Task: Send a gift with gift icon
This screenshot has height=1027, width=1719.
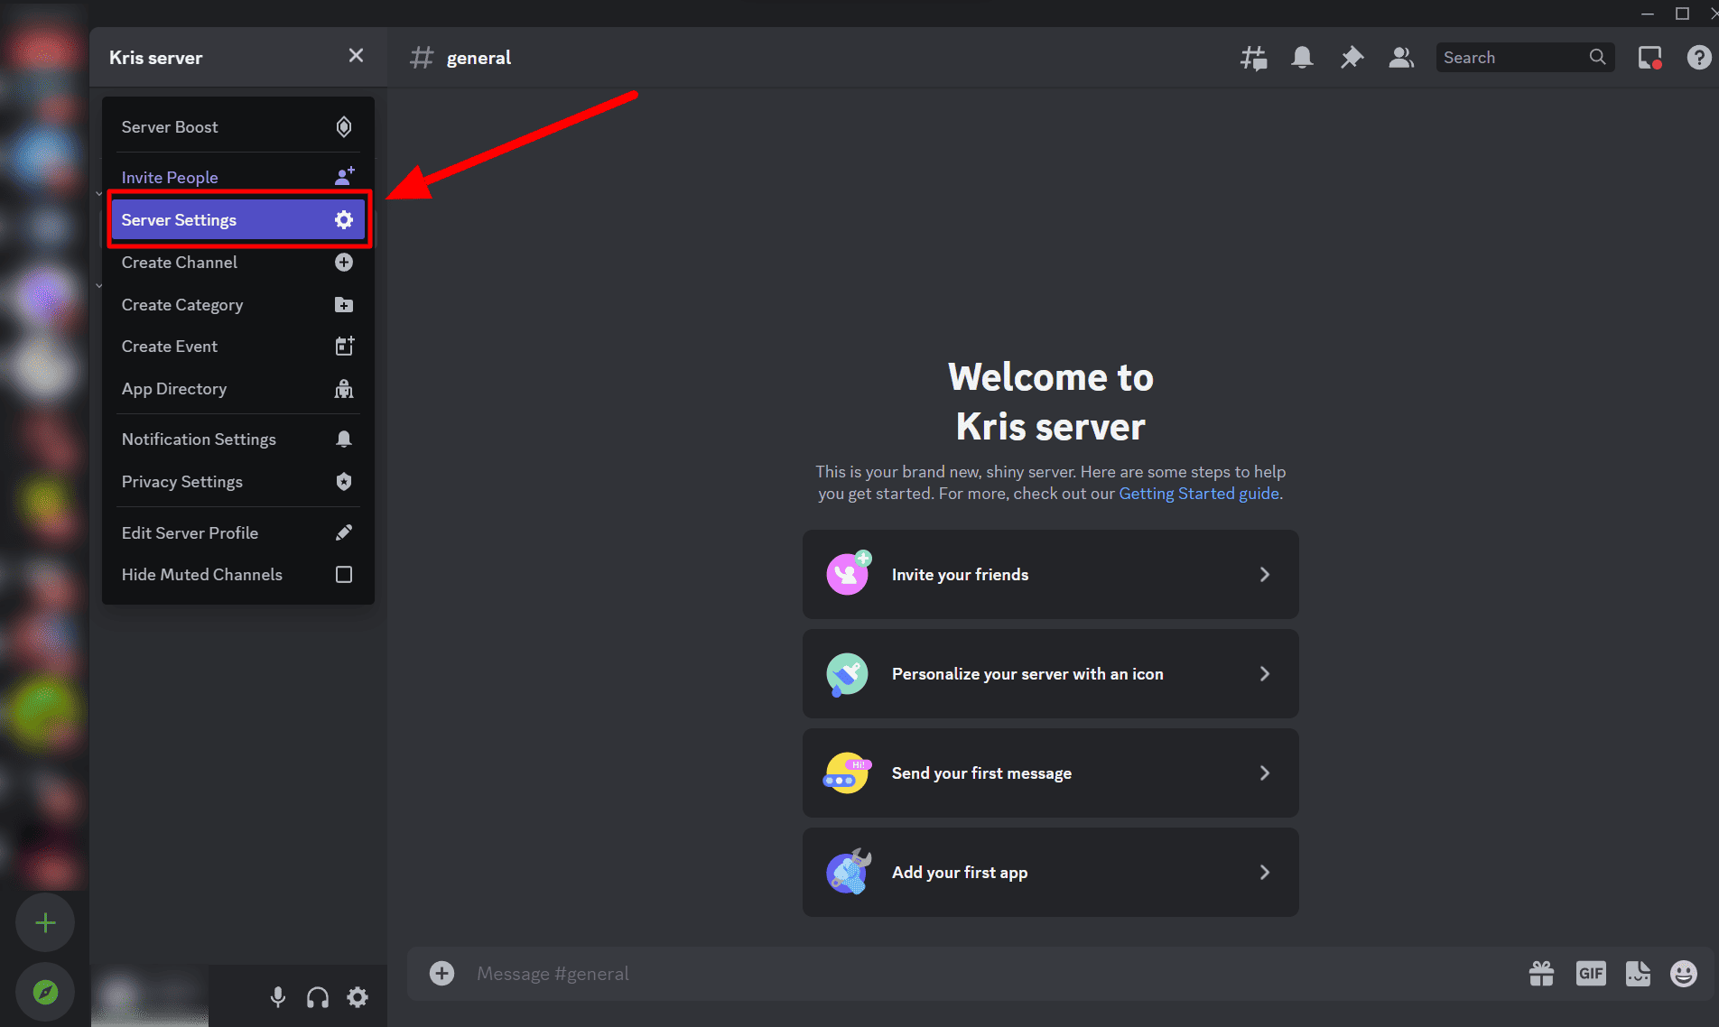Action: point(1542,974)
